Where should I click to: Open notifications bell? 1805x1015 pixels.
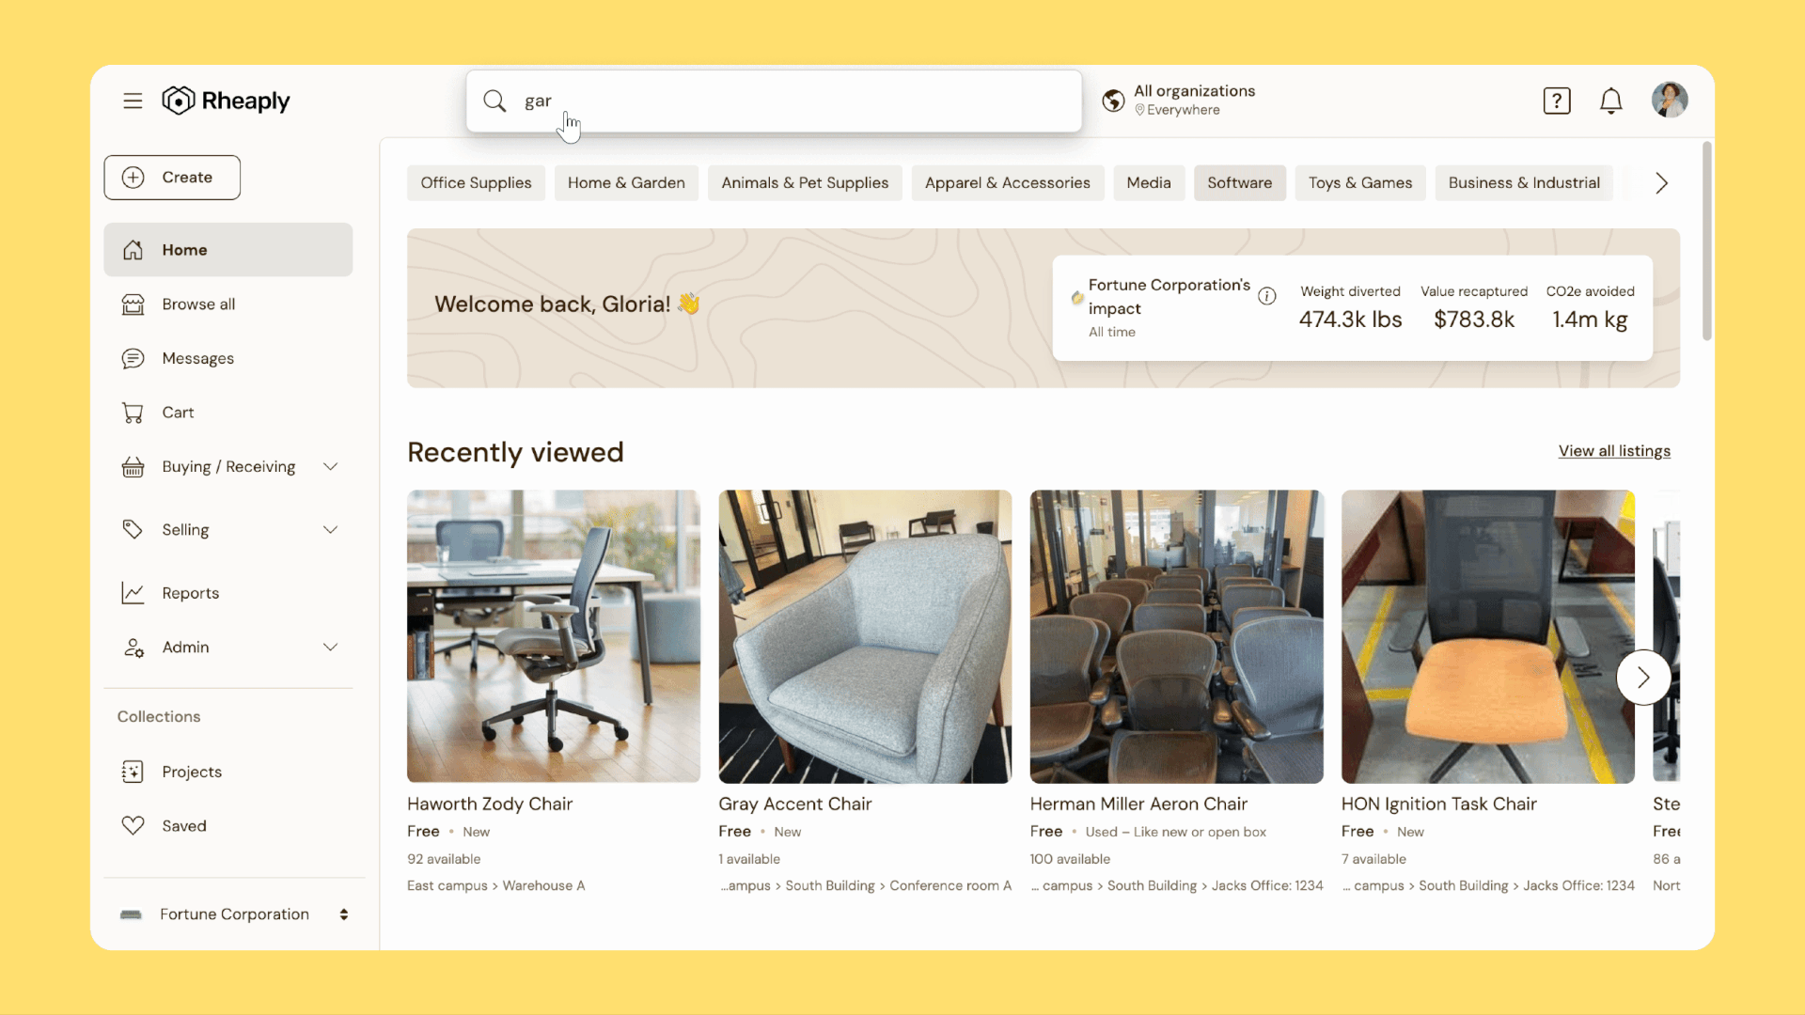point(1611,101)
